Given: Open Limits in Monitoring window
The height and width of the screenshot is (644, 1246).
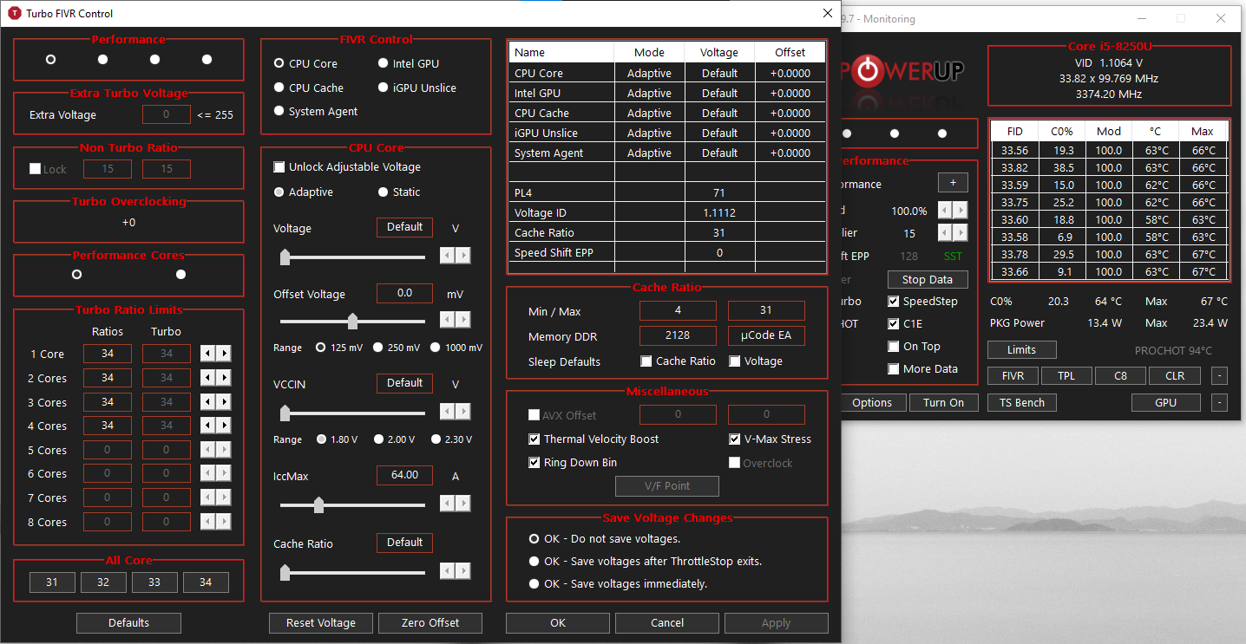Looking at the screenshot, I should pos(1021,350).
